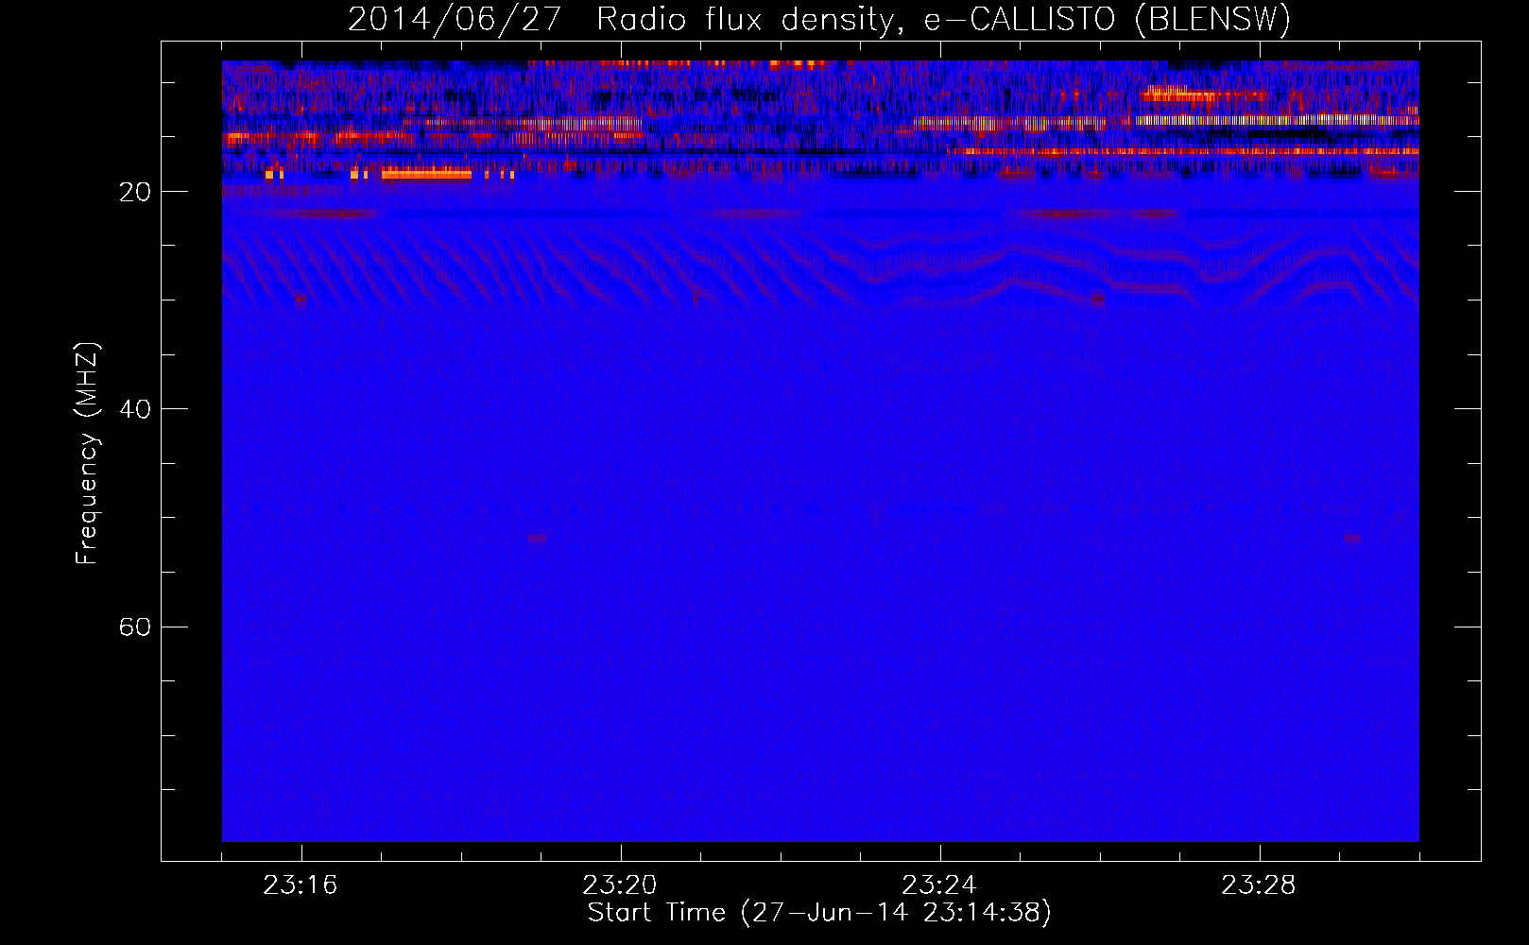Click the 60 MHz frequency tick label
This screenshot has width=1529, height=945.
(x=135, y=627)
